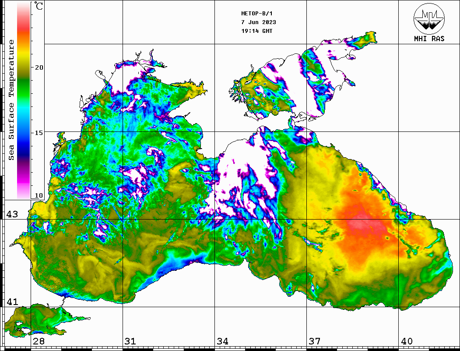Click the temperature color scale bar

[24, 100]
